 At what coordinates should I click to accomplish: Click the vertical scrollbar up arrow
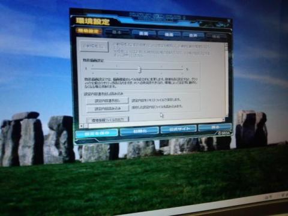click(x=226, y=44)
